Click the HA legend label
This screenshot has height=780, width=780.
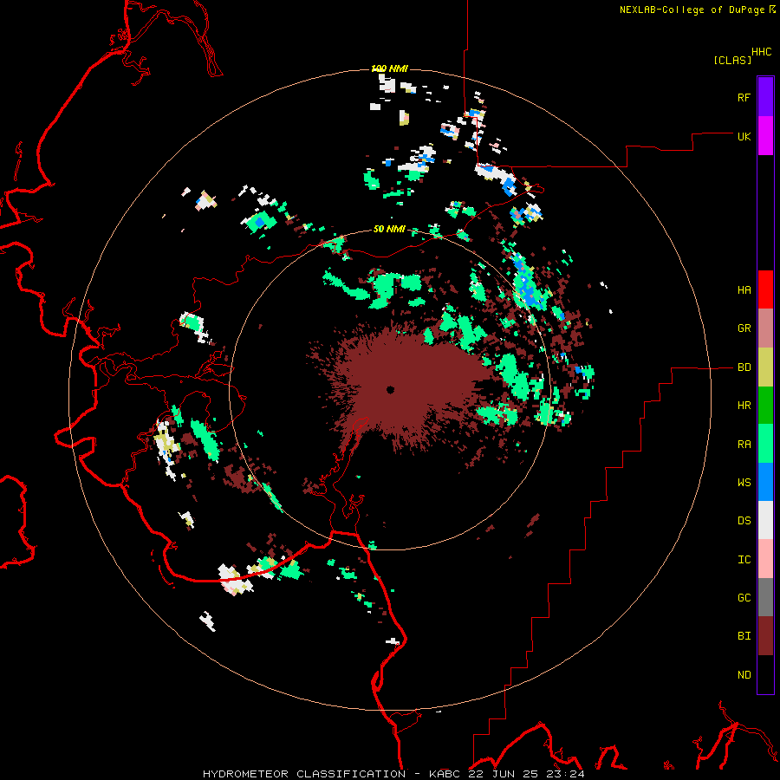[x=744, y=290]
